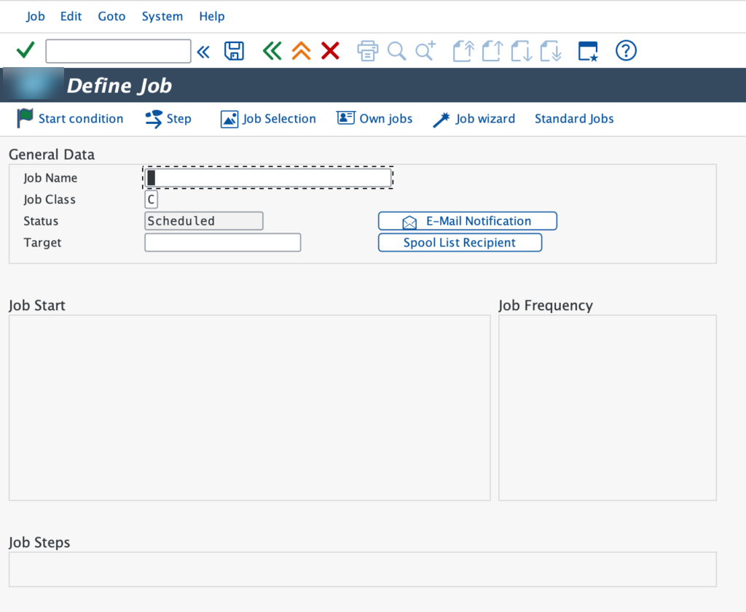Click the Own jobs button
The image size is (746, 612).
click(x=374, y=119)
